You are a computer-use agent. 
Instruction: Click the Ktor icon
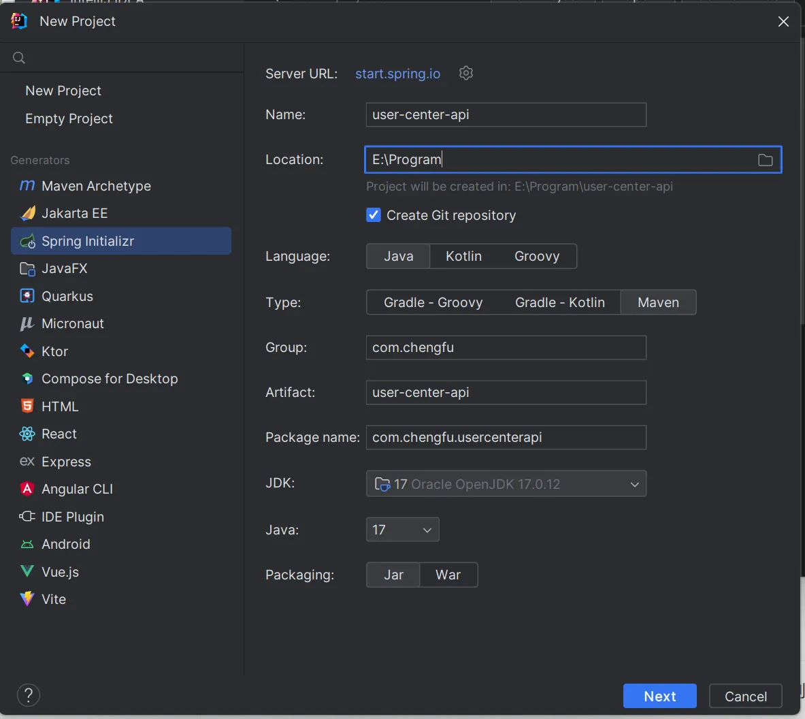27,351
